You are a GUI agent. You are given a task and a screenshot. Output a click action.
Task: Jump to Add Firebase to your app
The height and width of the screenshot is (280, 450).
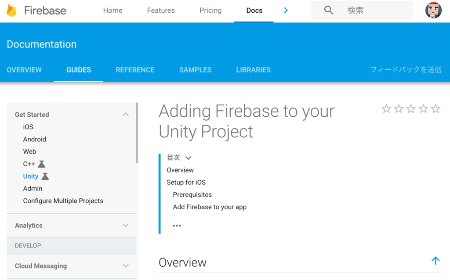pos(210,207)
